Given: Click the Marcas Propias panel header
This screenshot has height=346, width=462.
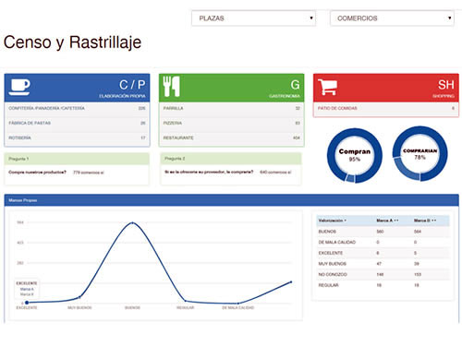Looking at the screenshot, I should click(x=231, y=200).
